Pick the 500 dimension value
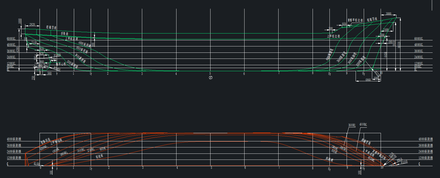 331,28
